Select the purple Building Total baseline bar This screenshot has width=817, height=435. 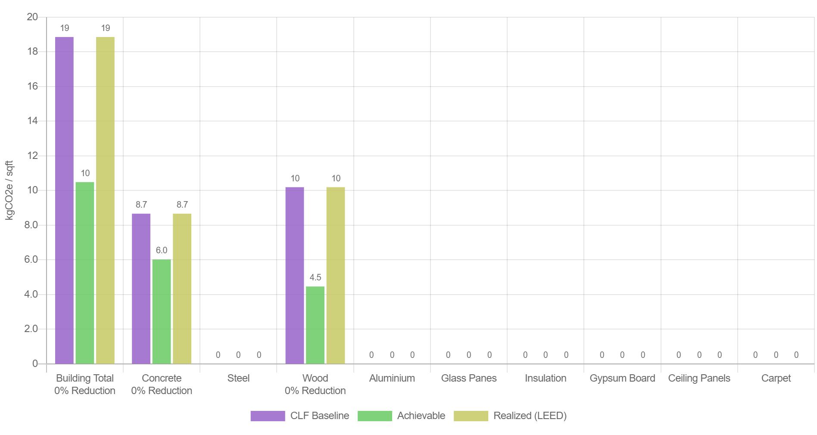tap(64, 200)
